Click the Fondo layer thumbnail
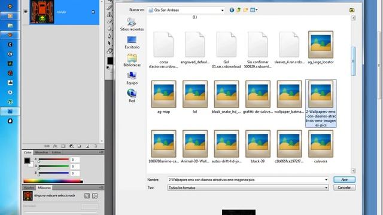 point(42,12)
